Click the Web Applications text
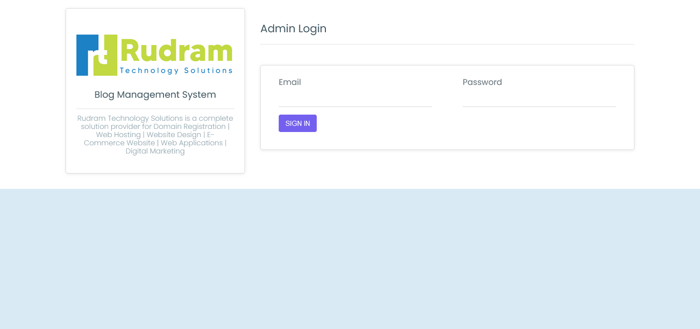This screenshot has width=700, height=329. click(192, 143)
